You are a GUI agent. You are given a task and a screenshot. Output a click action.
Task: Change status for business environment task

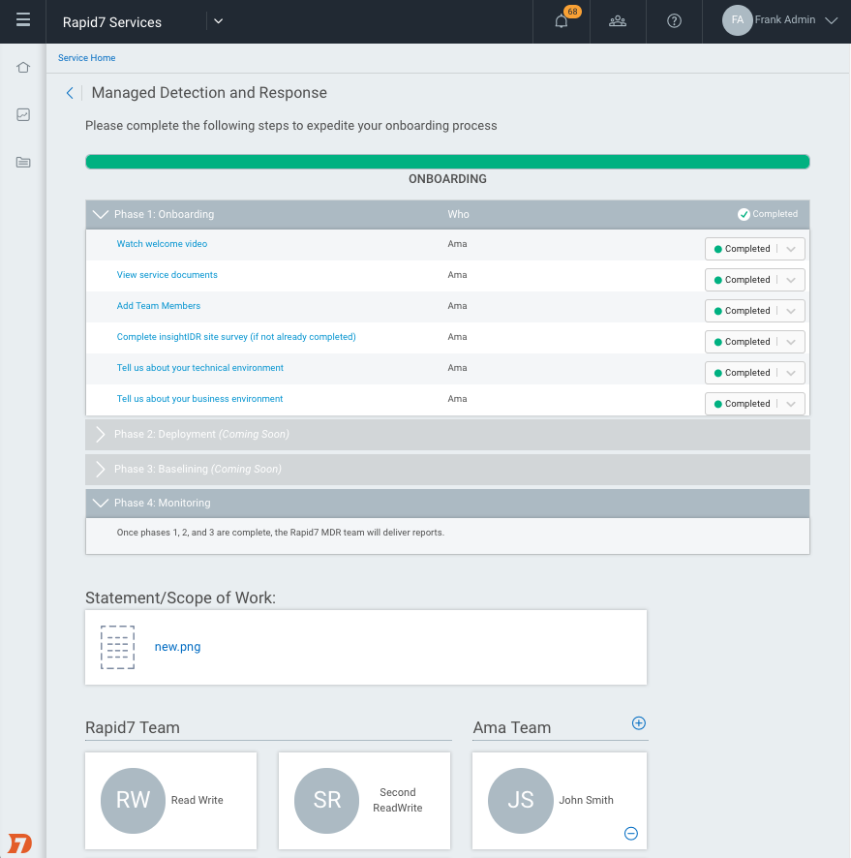click(x=755, y=404)
